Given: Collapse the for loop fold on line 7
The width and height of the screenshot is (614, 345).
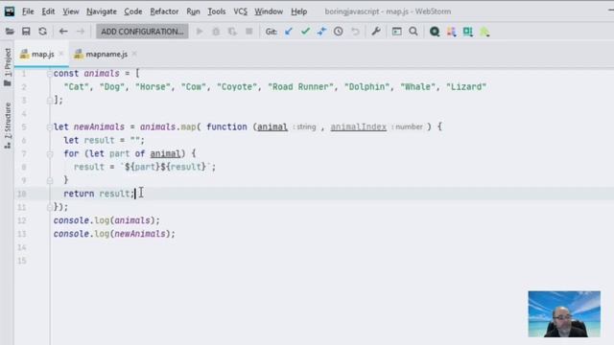Looking at the screenshot, I should pyautogui.click(x=49, y=153).
